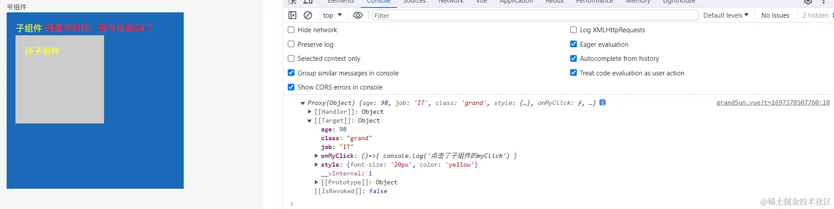The image size is (834, 209).
Task: Open the Default levels dropdown
Action: [726, 15]
